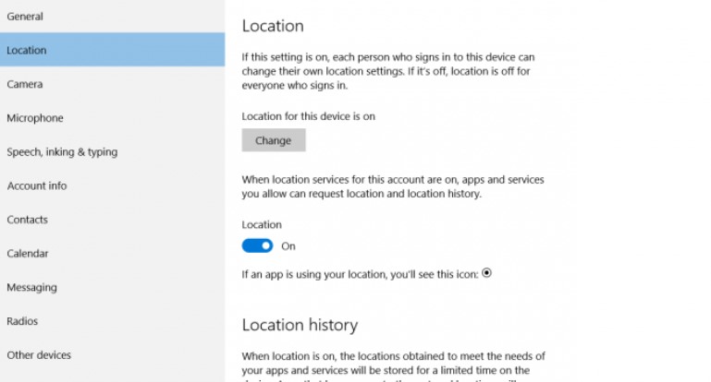Click the Location history heading
711x382 pixels.
coord(300,325)
